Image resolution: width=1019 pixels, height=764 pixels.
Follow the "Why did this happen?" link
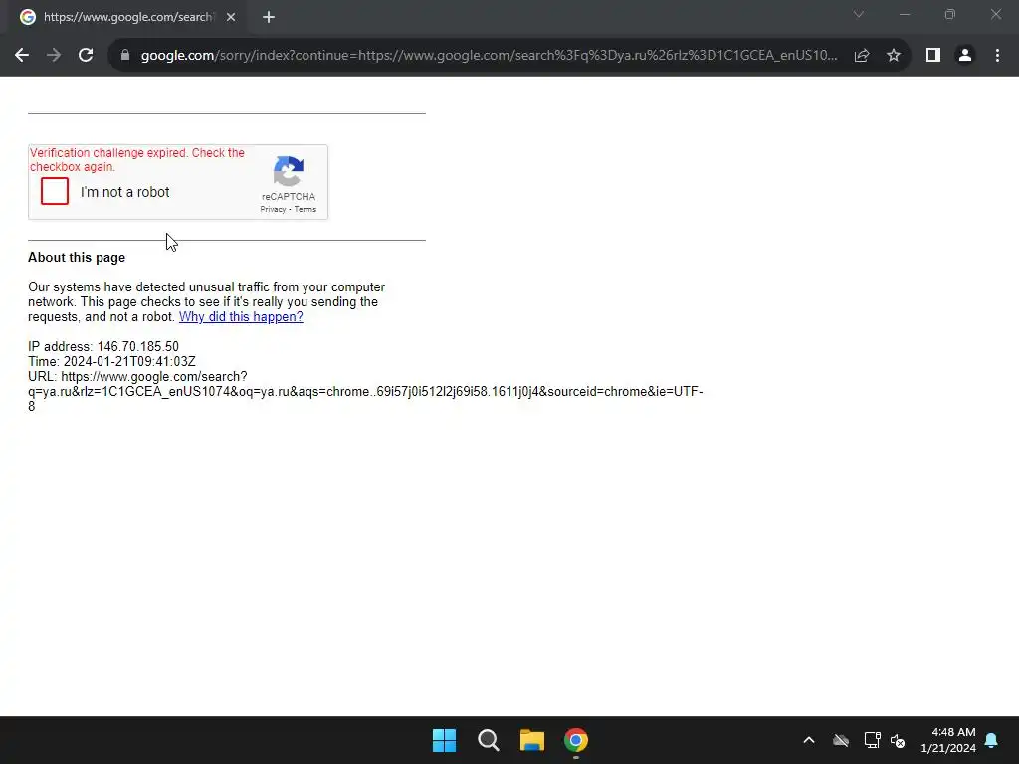point(241,317)
